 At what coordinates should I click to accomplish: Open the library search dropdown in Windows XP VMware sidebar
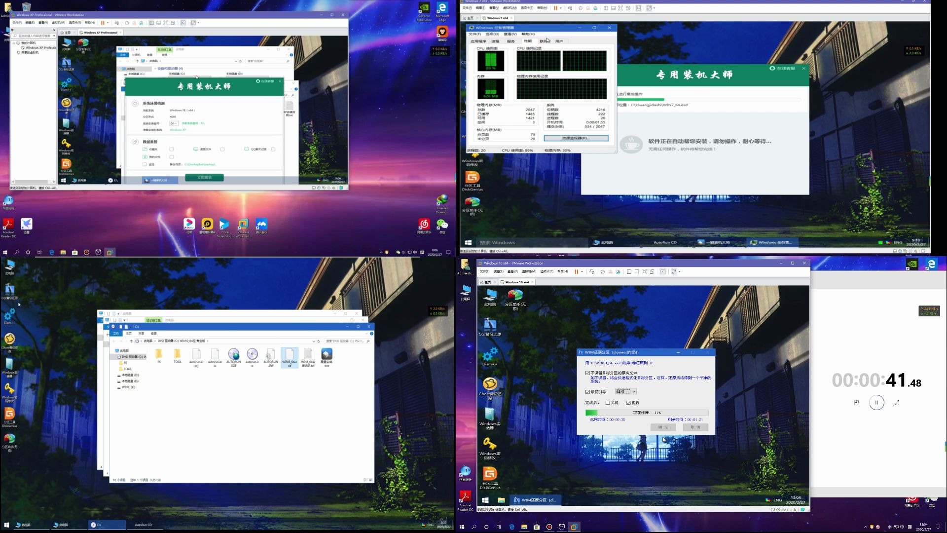click(54, 36)
